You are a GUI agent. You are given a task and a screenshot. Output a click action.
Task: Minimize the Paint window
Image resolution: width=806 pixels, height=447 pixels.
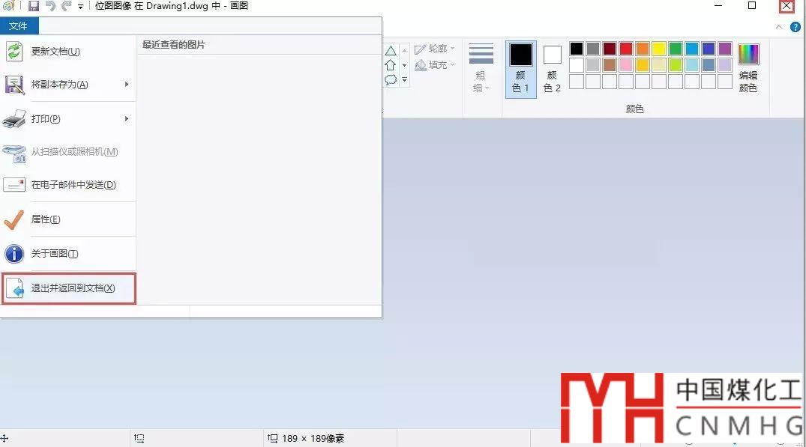pos(718,6)
